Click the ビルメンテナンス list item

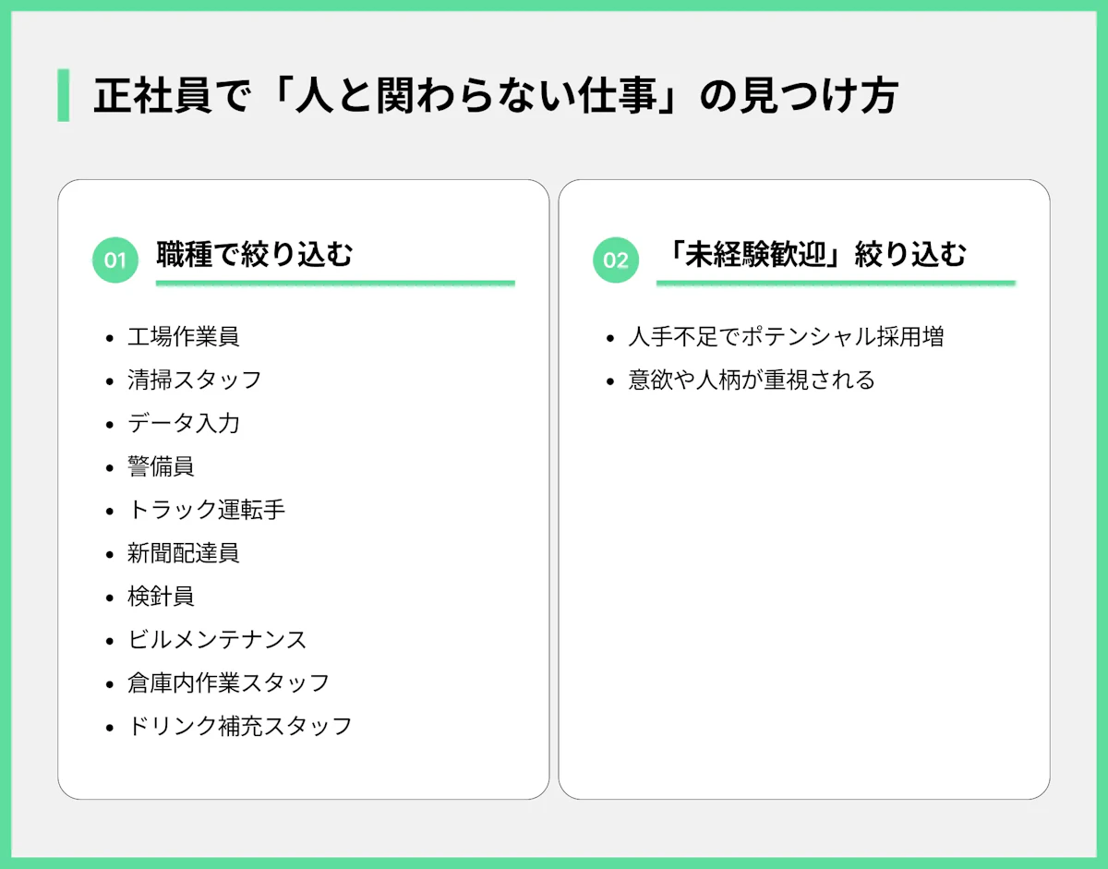[x=217, y=639]
